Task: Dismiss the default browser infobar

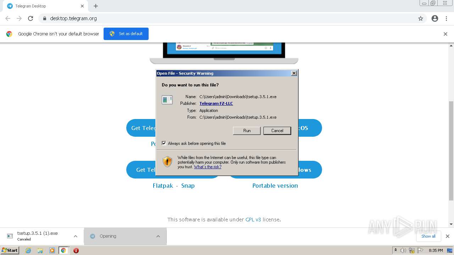Action: tap(445, 34)
